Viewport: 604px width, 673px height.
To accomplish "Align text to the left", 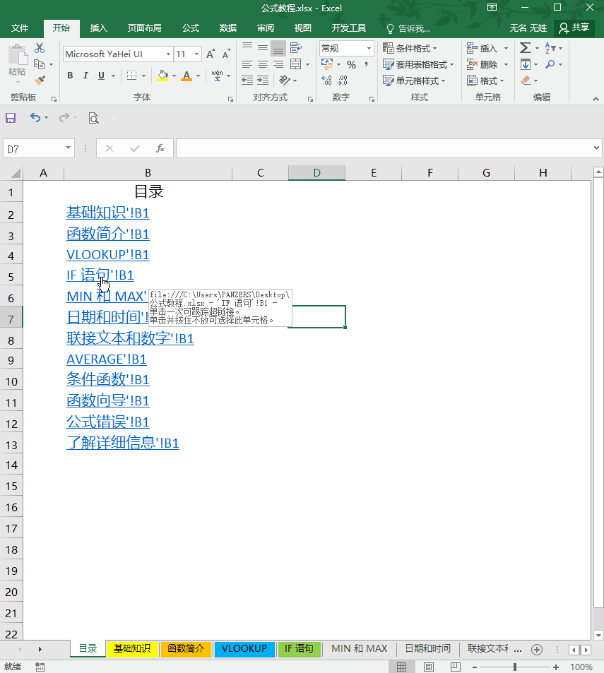I will point(247,64).
